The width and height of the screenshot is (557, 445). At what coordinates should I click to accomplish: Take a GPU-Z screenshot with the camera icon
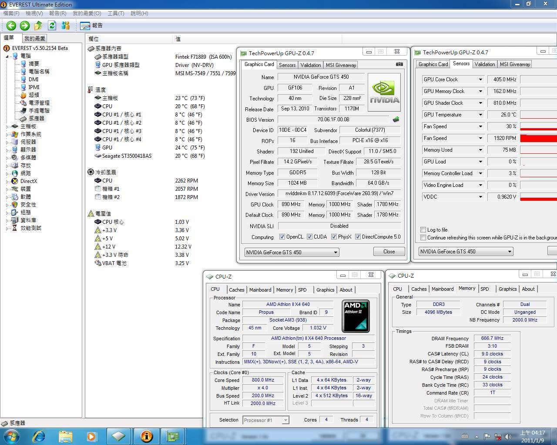coord(399,64)
